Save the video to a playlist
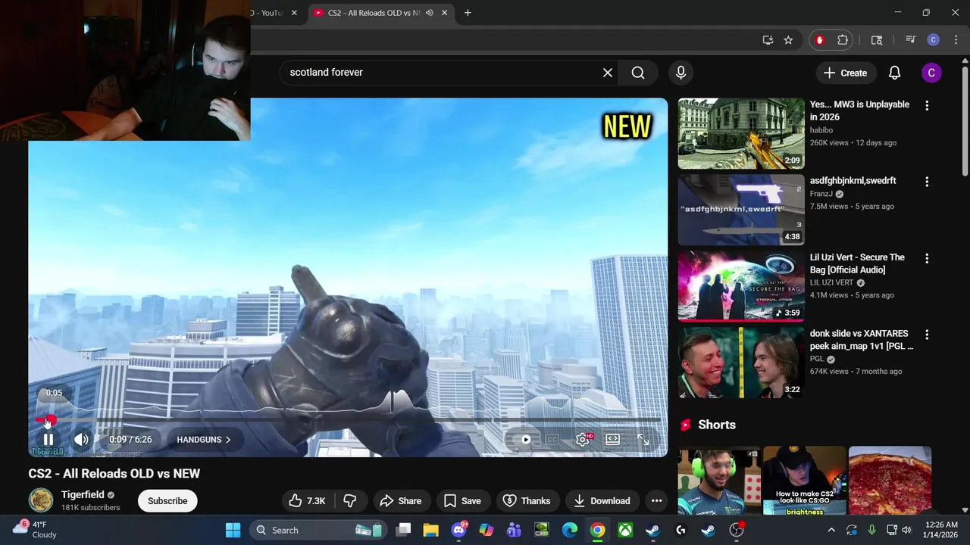 click(x=462, y=501)
